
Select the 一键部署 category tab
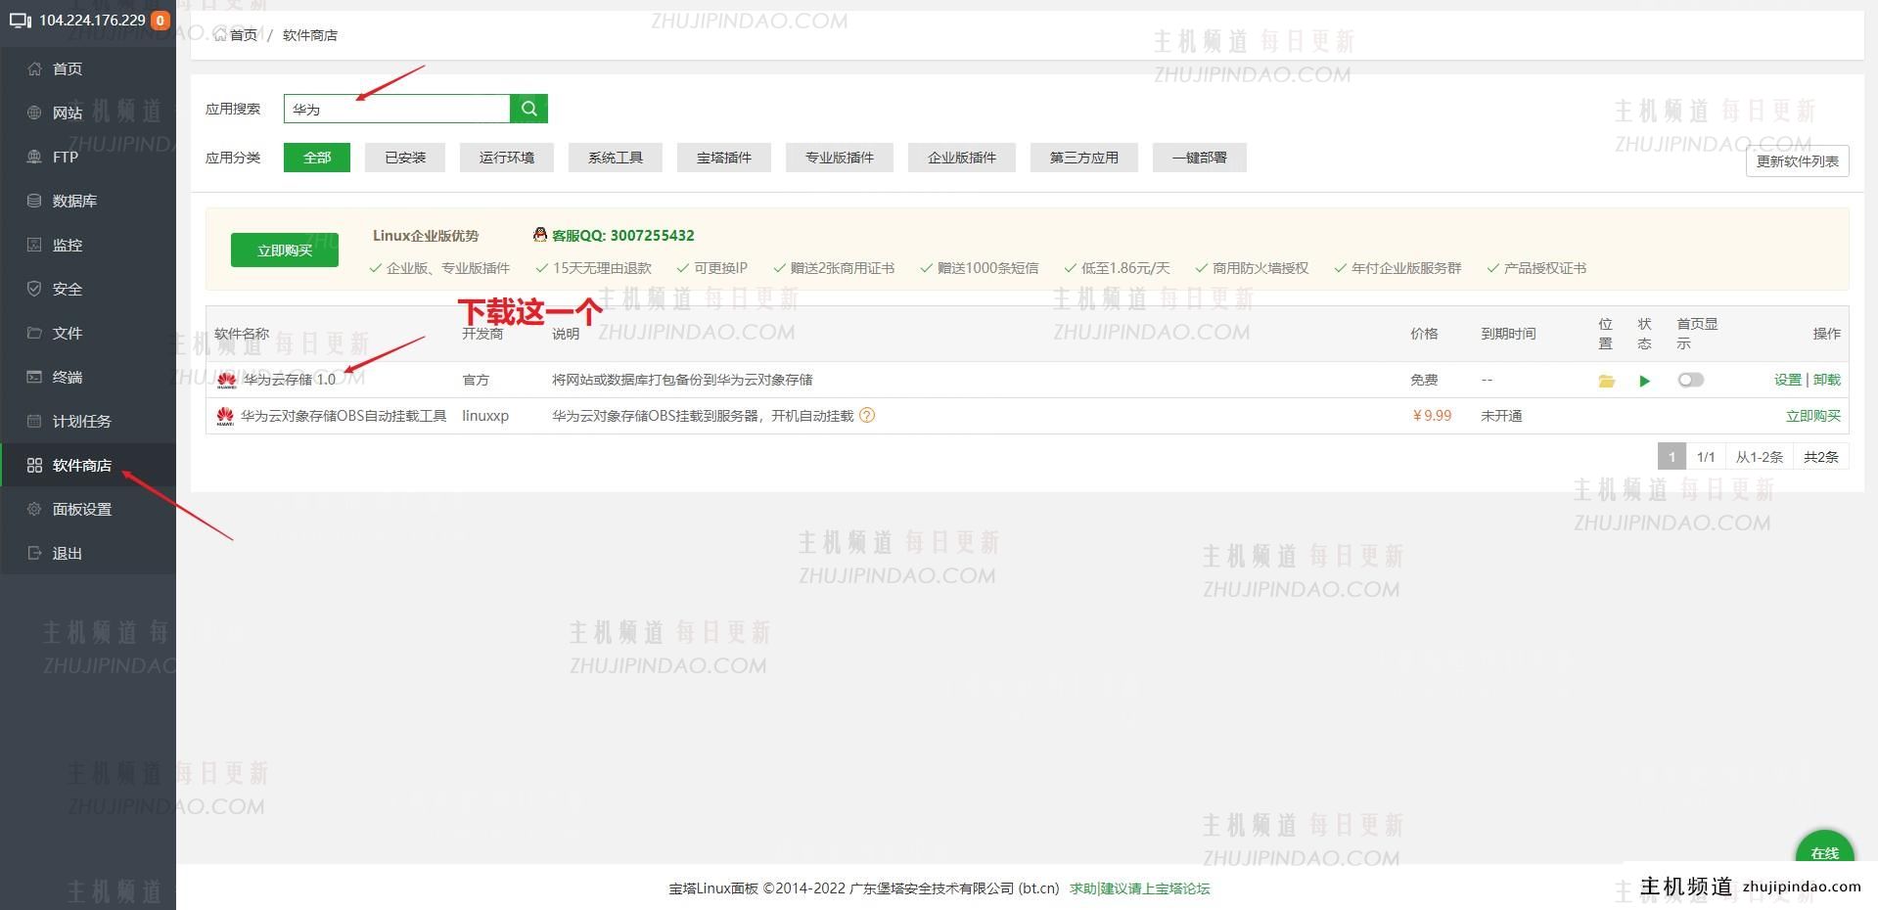pyautogui.click(x=1200, y=158)
